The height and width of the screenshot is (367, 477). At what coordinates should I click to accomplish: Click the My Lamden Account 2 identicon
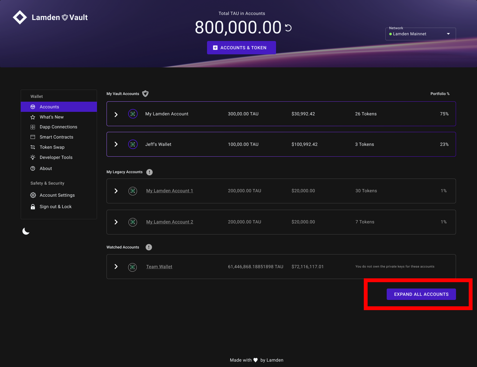[133, 222]
